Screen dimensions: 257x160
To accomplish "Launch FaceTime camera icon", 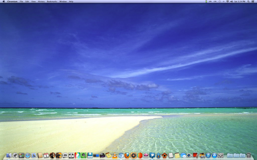I will [190, 155].
